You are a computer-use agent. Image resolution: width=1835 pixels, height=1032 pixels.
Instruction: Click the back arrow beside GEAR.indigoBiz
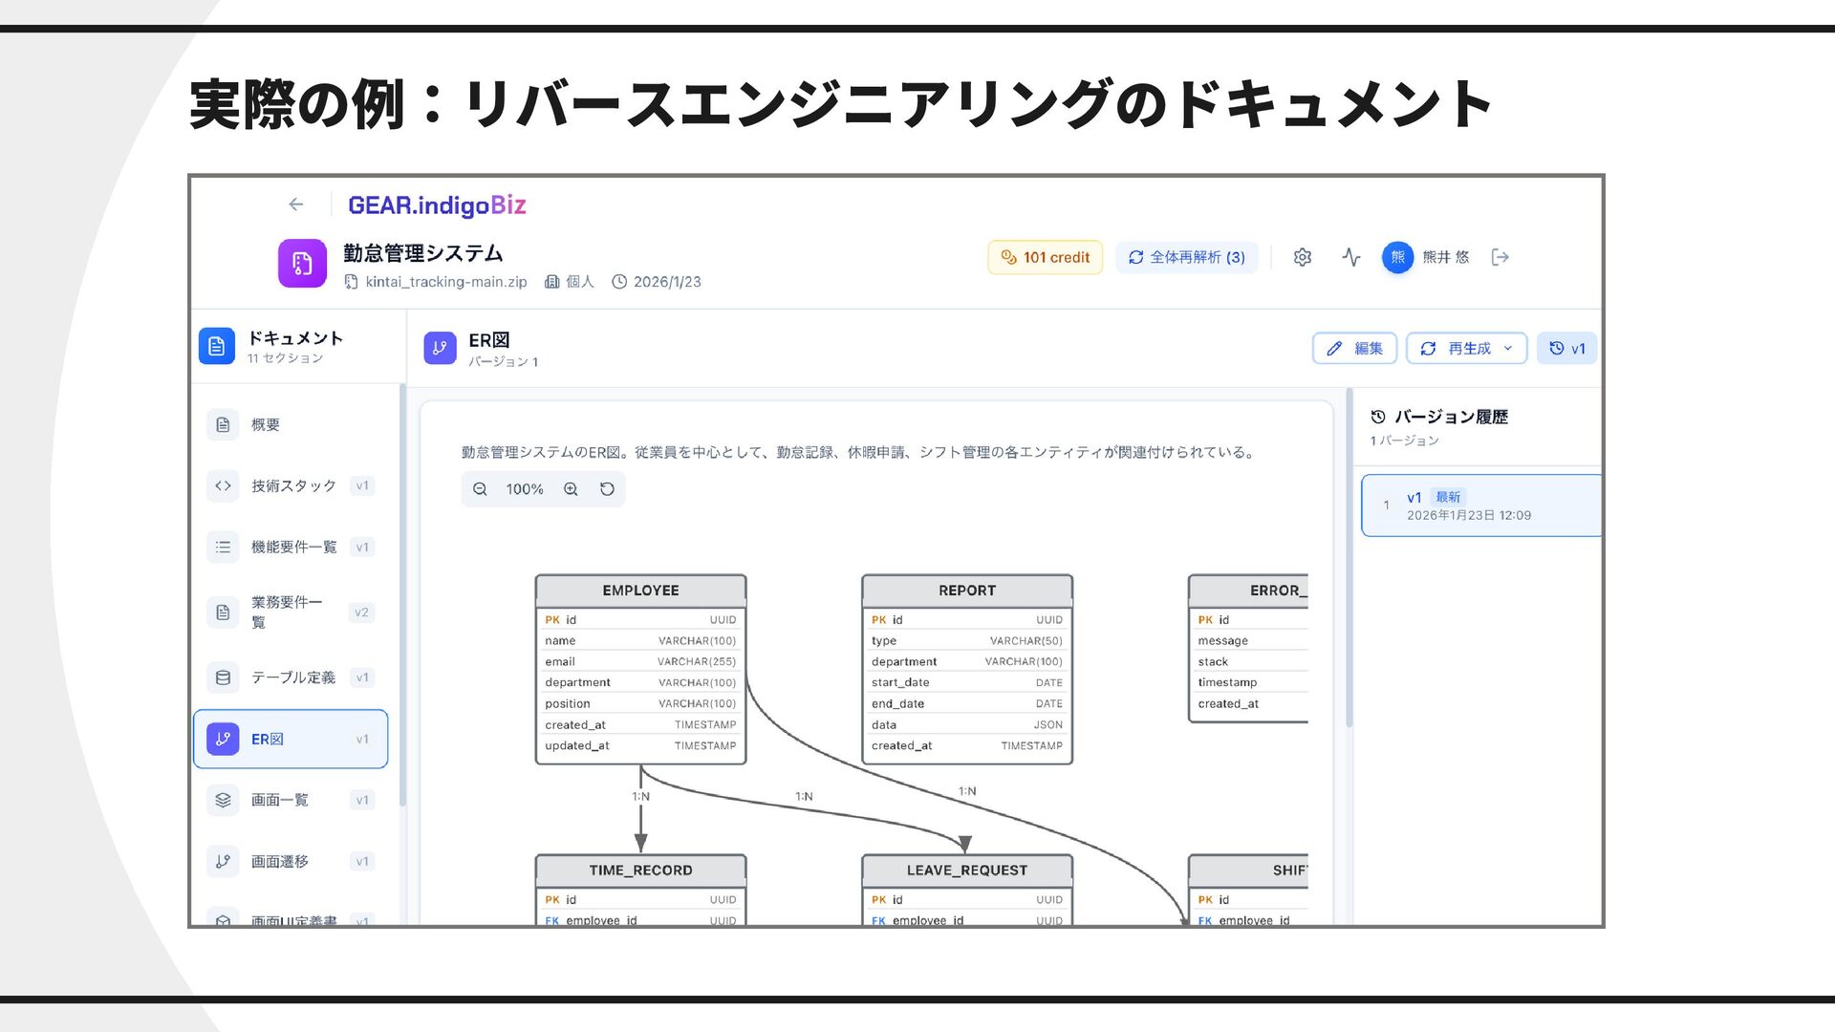296,204
